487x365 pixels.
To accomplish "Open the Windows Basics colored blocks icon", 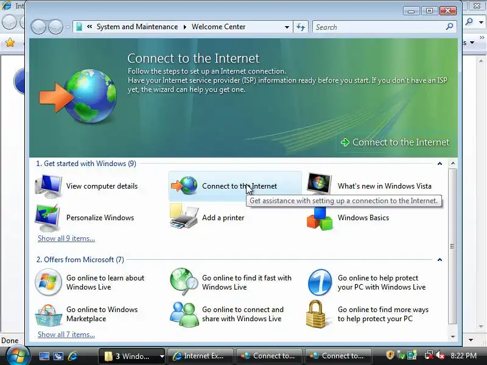I will [x=320, y=218].
